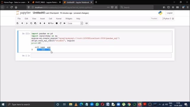
Task: Open Zoom from the taskbar
Action: point(118,104)
